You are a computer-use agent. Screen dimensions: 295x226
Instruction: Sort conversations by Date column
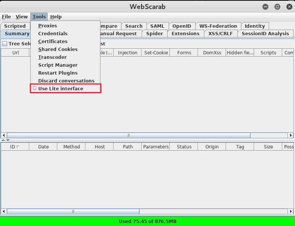[x=43, y=147]
